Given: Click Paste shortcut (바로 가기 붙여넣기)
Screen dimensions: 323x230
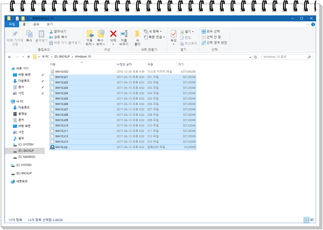Looking at the screenshot, I should point(65,43).
